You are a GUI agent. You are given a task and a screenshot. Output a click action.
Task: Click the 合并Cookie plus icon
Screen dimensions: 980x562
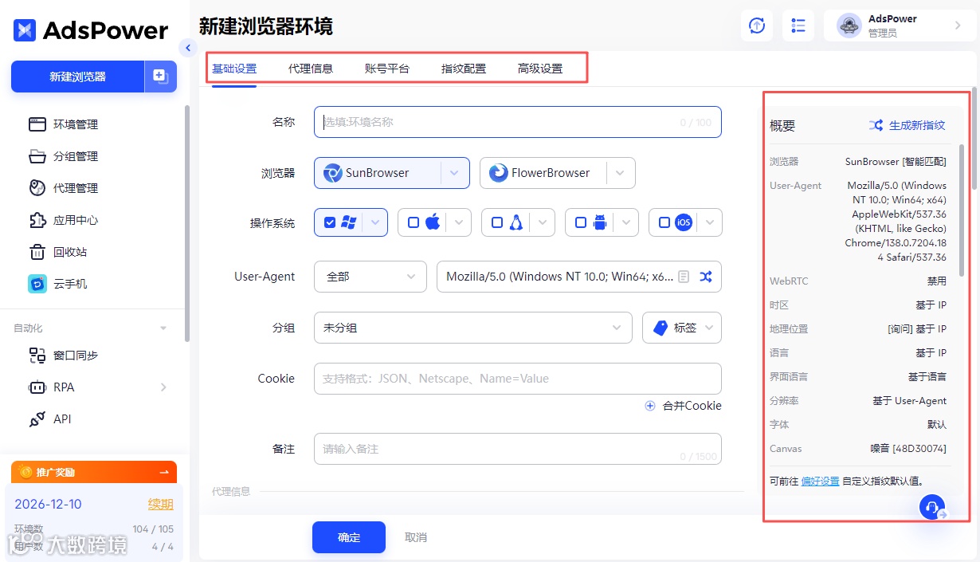point(650,406)
